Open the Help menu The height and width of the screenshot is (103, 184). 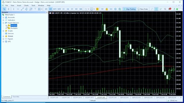click(49, 5)
